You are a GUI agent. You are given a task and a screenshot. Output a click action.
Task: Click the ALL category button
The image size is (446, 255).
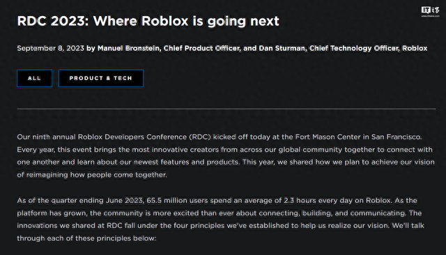(x=34, y=78)
